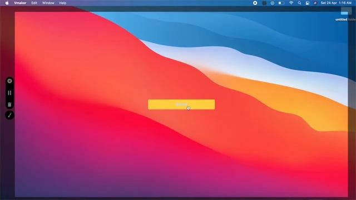Open the screen annotation pen tool

[9, 115]
